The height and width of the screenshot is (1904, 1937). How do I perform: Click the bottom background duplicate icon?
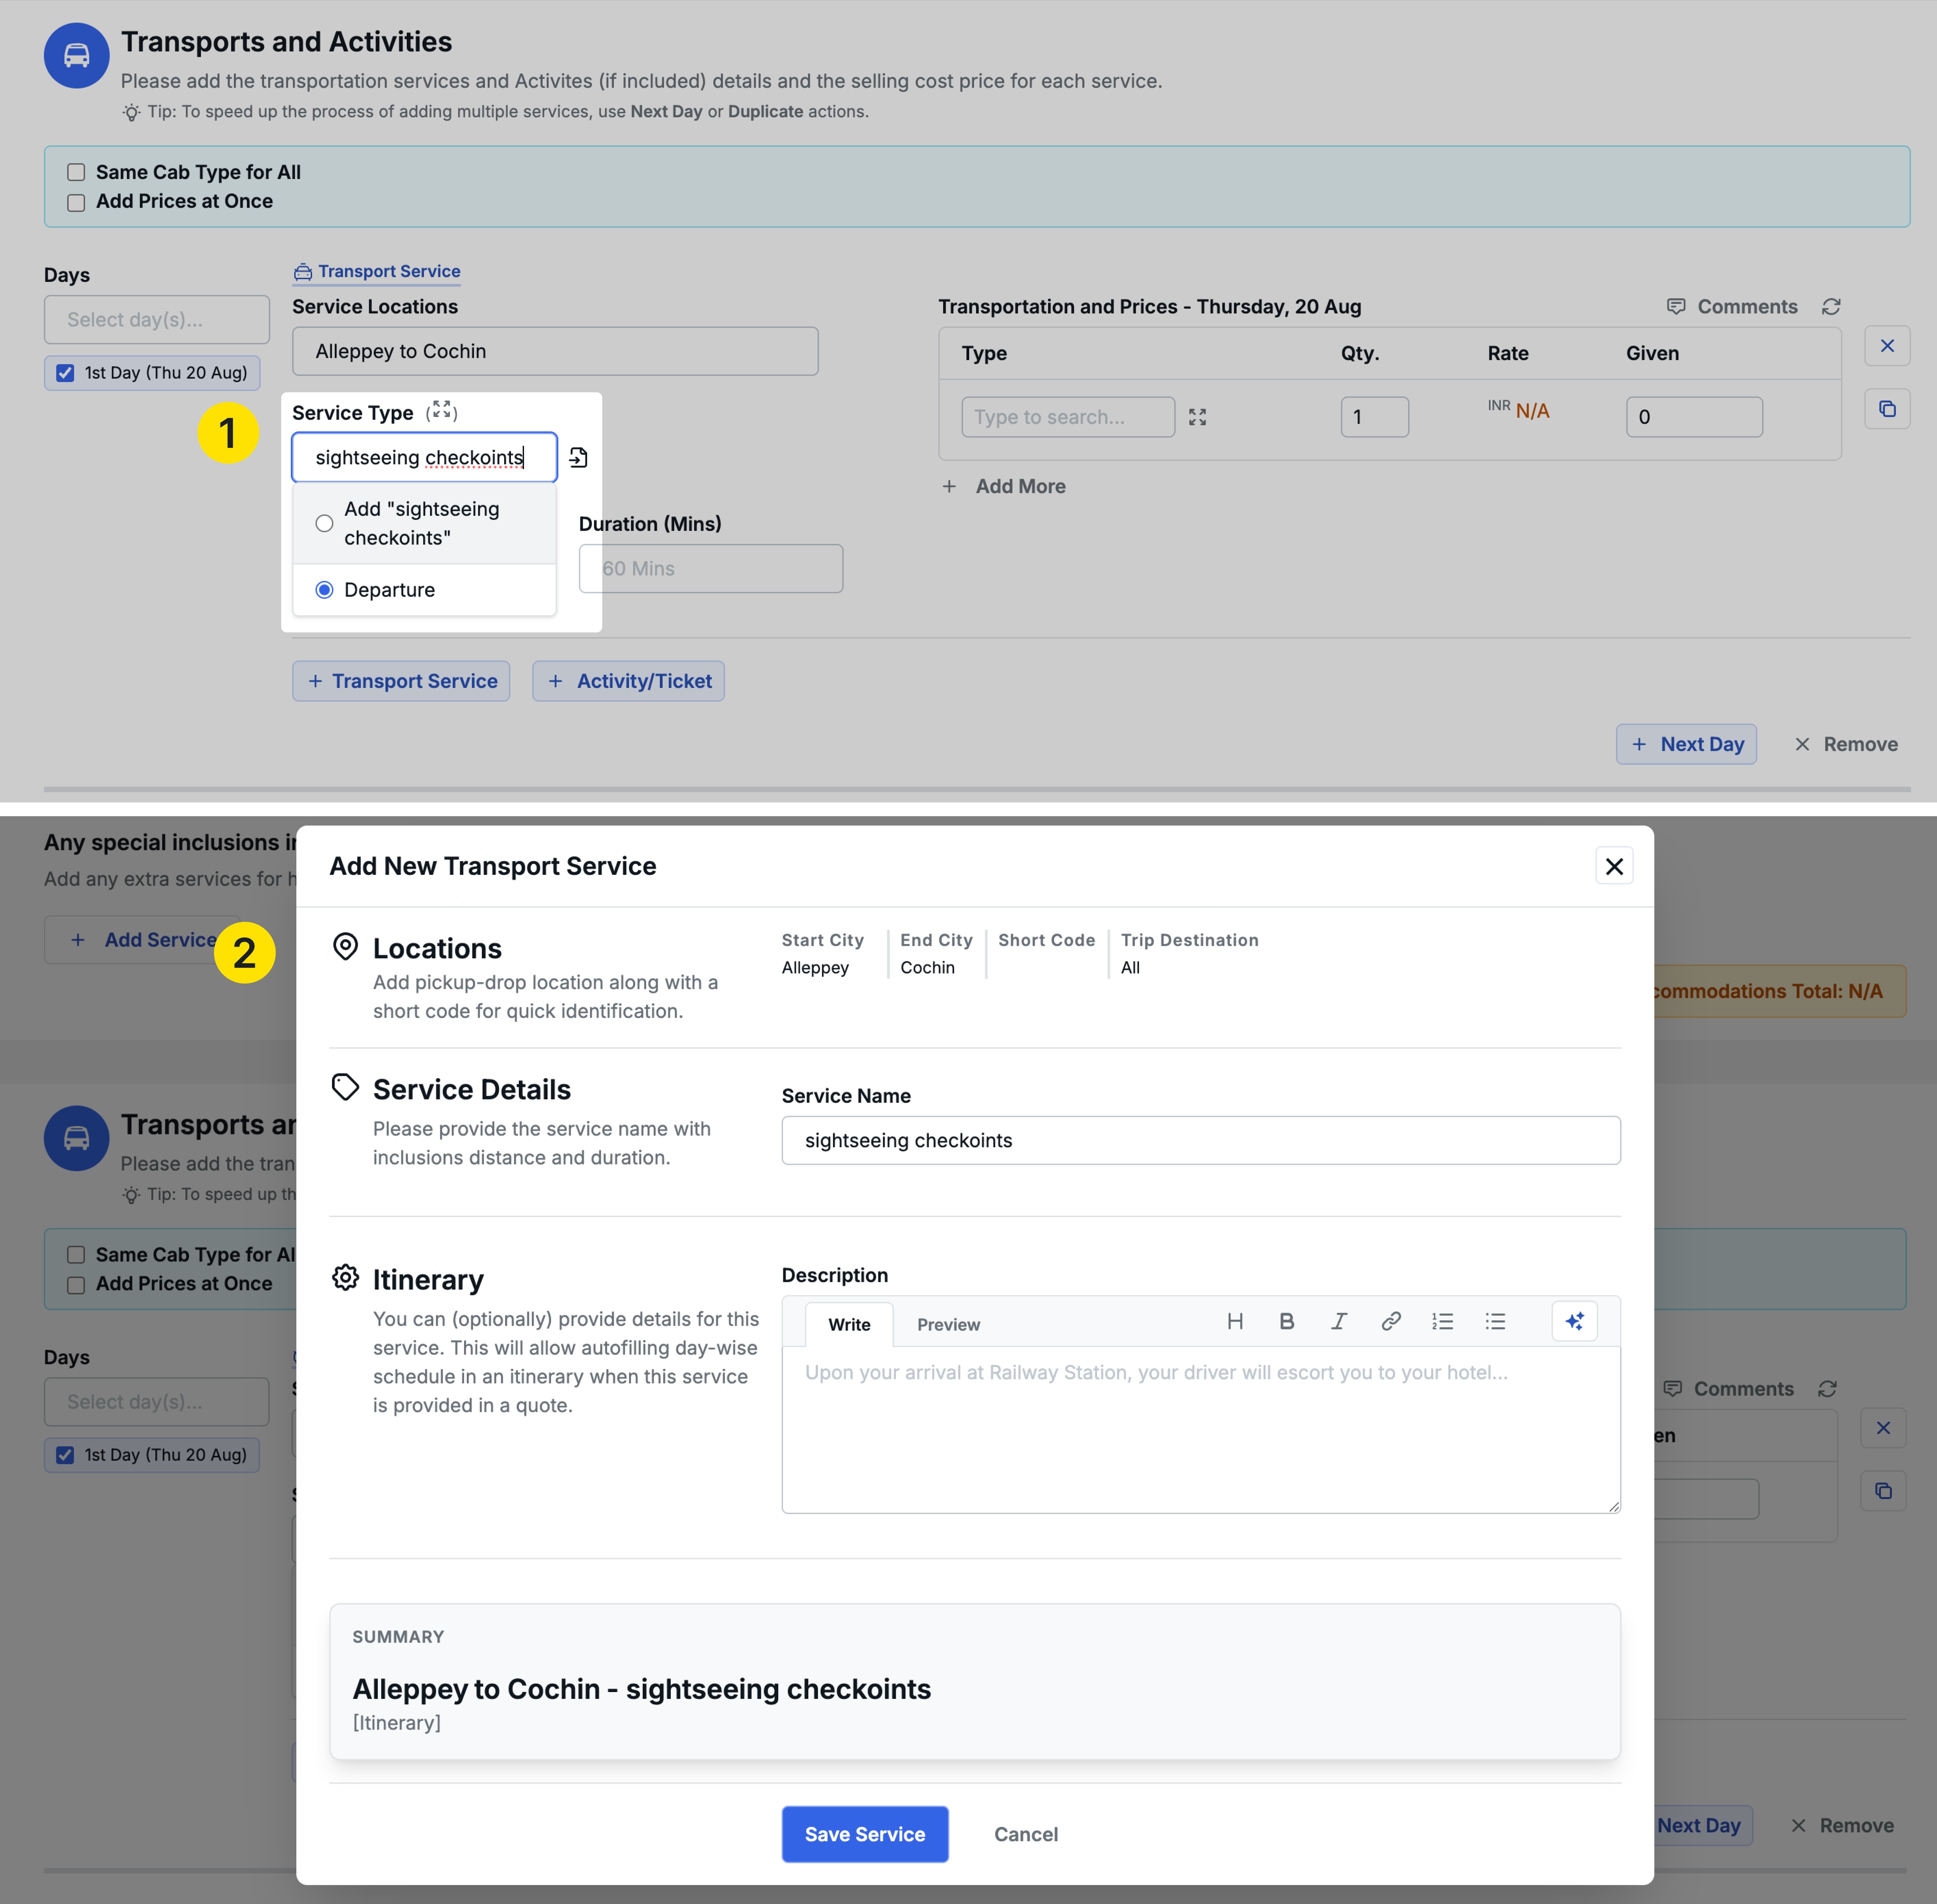coord(1883,1491)
